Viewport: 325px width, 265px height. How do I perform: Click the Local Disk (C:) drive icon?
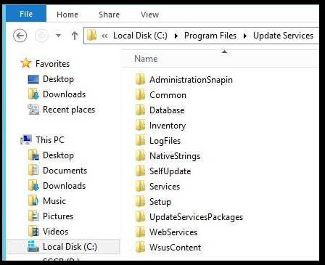click(x=33, y=246)
